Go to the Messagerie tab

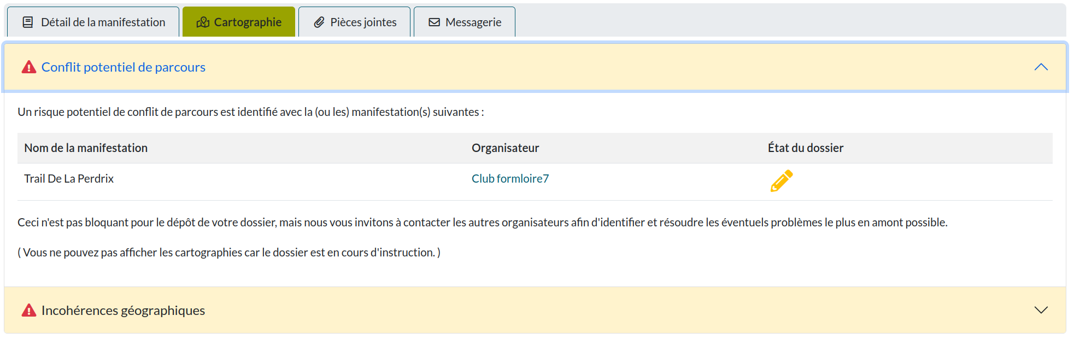point(473,22)
